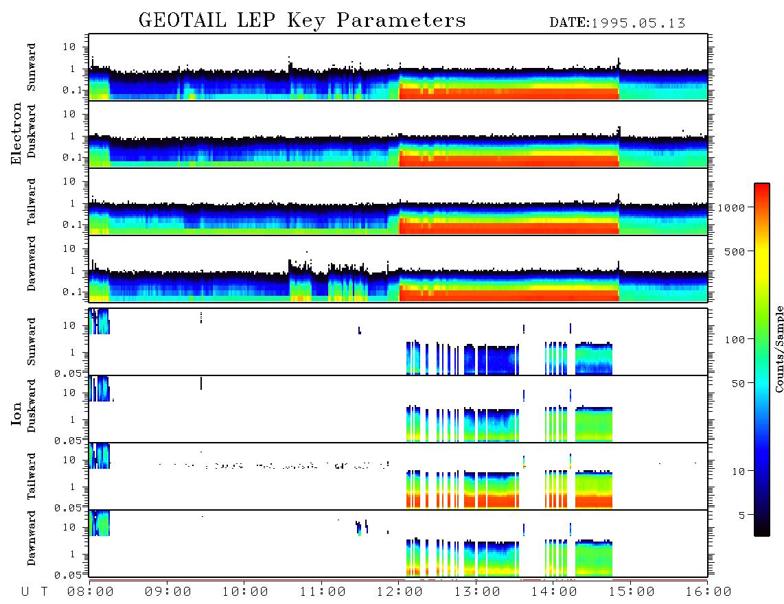Click the 'Counts/Sample' colorbar label
Image resolution: width=784 pixels, height=604 pixels.
click(x=779, y=349)
